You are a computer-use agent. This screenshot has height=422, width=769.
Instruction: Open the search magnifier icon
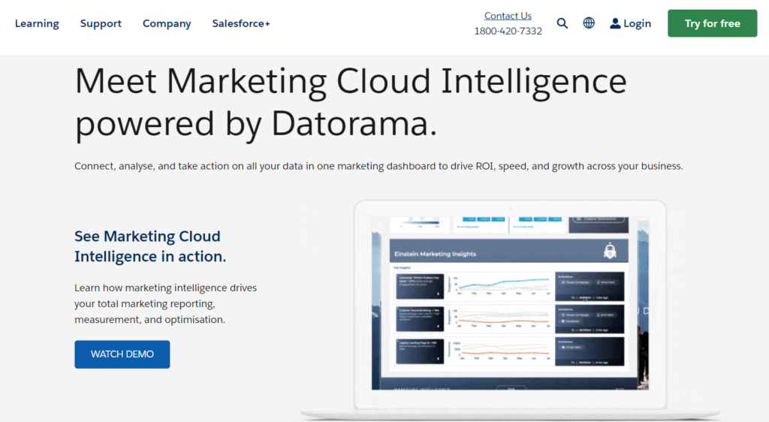click(562, 23)
